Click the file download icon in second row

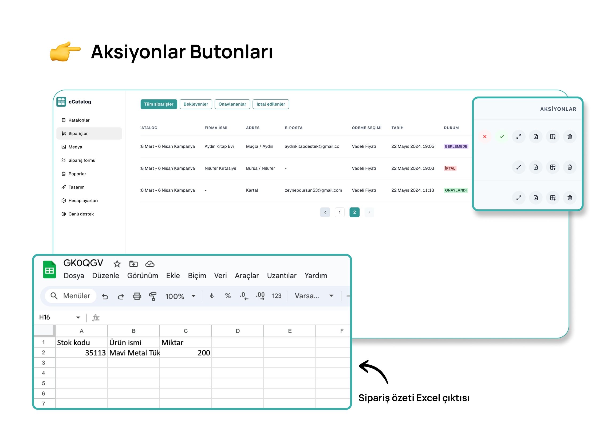pyautogui.click(x=535, y=167)
